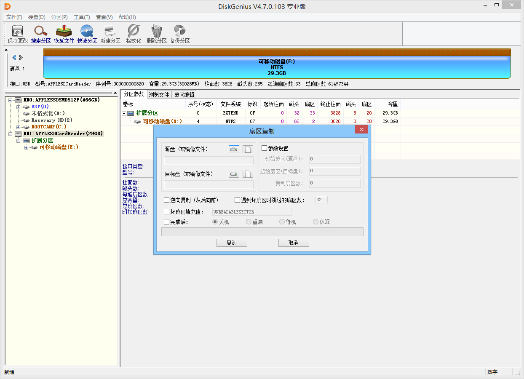Image resolution: width=524 pixels, height=379 pixels.
Task: Click the 起始扇区(目标盘) value field
Action: 334,171
